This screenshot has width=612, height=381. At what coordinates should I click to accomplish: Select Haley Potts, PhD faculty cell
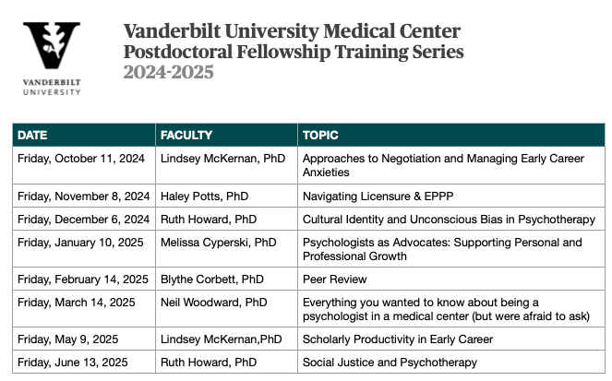pyautogui.click(x=201, y=196)
